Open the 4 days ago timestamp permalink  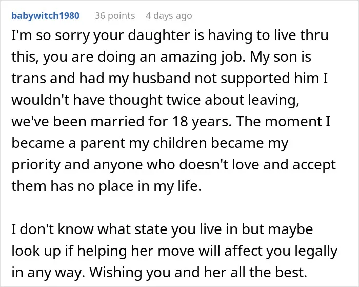(169, 16)
